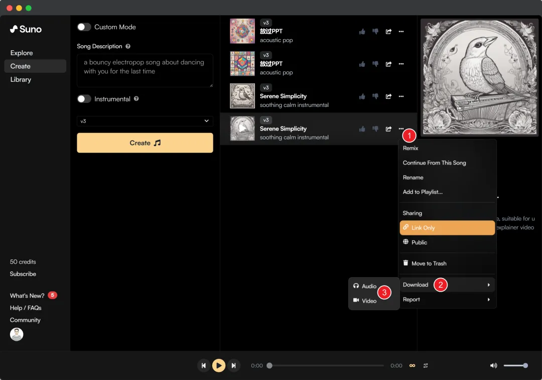The width and height of the screenshot is (542, 380).
Task: Set sharing to Public
Action: click(419, 242)
